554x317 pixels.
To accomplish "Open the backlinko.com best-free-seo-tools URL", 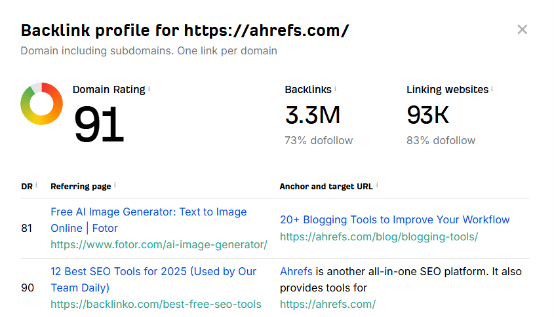I will 156,304.
